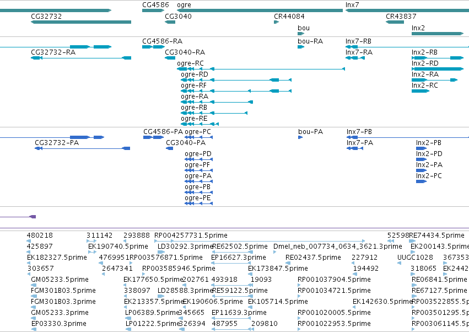Click the LD30292.3prime clone label
The width and height of the screenshot is (469, 332).
pos(185,246)
